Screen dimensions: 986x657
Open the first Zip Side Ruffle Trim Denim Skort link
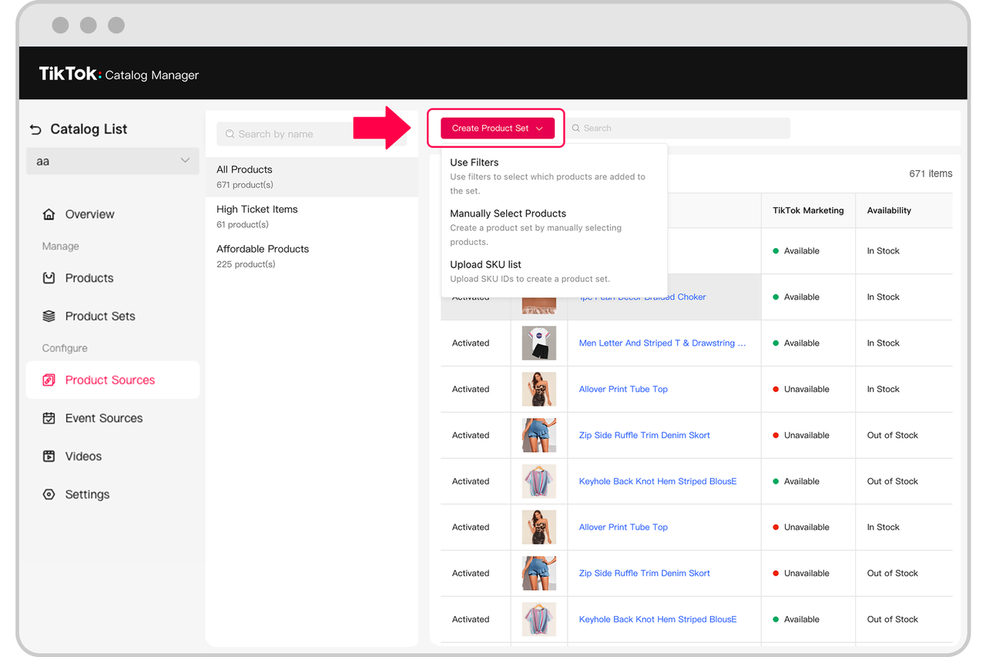644,435
